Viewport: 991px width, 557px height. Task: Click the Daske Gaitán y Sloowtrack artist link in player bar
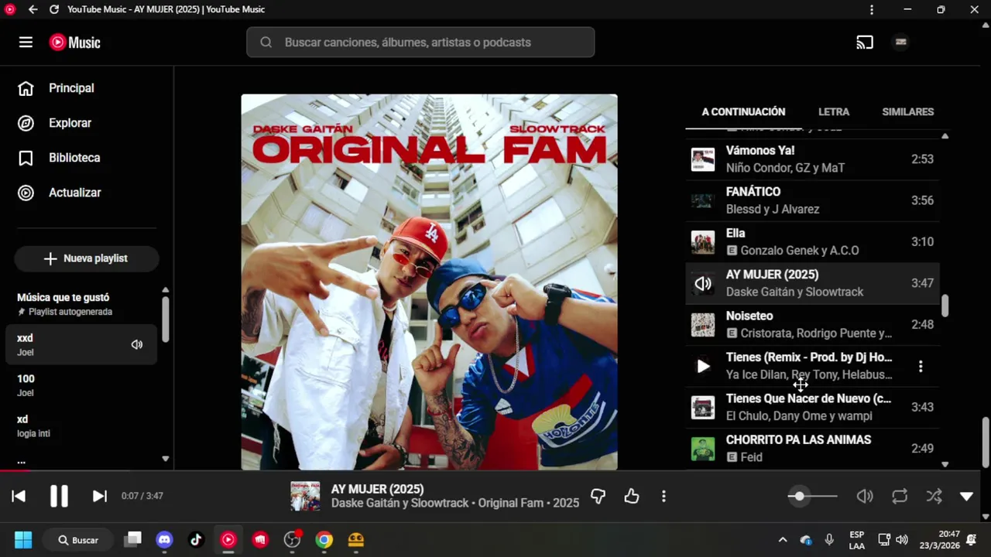[400, 503]
